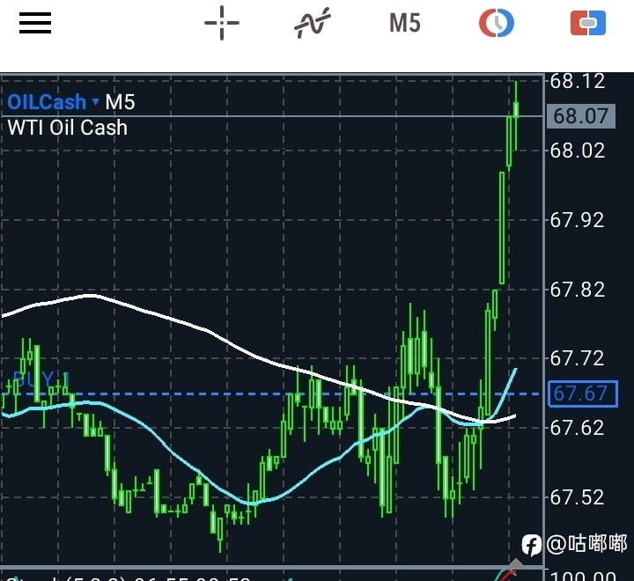Click the M5 label beside OILCash

pos(120,102)
